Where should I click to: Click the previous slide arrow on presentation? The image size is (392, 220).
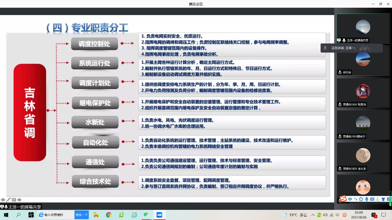coord(3,200)
